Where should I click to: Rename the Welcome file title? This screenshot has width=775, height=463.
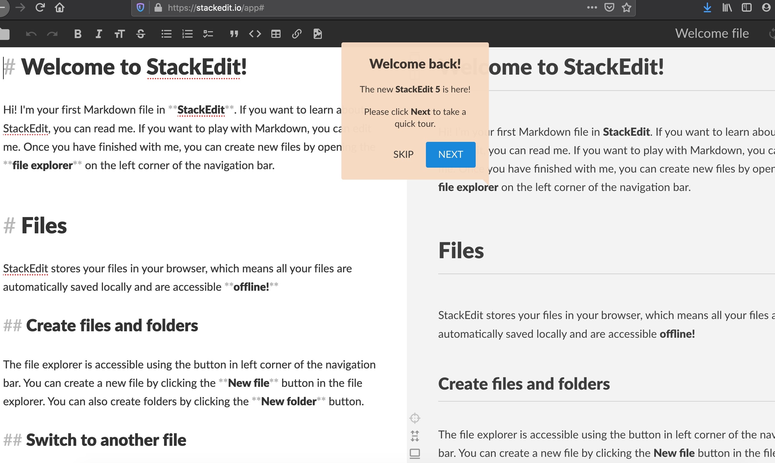pos(712,33)
